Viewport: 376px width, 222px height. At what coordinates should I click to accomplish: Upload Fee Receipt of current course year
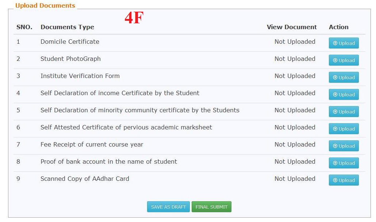pos(344,146)
